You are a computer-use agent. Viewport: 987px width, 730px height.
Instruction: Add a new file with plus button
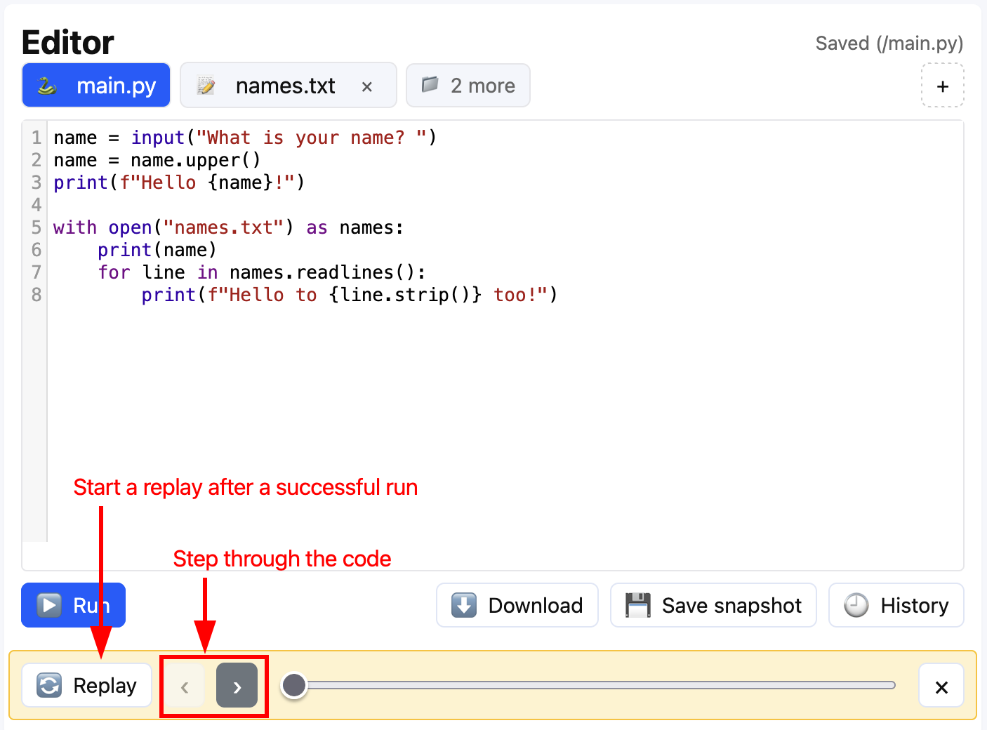tap(942, 86)
